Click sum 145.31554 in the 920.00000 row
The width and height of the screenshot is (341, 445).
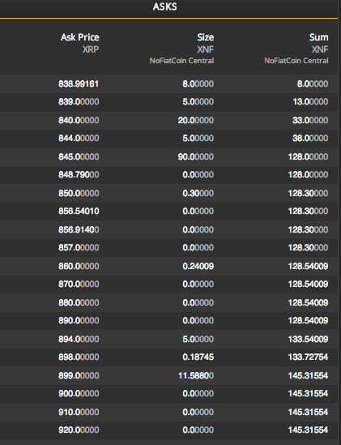[x=309, y=430]
